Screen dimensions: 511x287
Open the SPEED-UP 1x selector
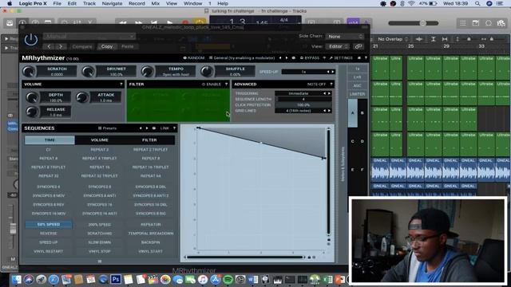(x=308, y=72)
